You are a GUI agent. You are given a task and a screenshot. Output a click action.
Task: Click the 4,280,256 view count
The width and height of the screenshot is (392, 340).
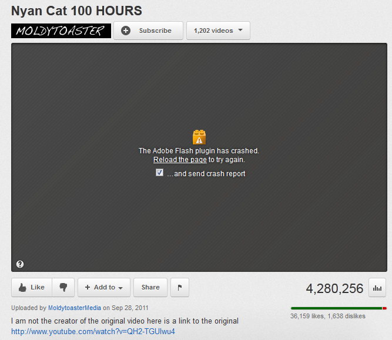(x=334, y=288)
